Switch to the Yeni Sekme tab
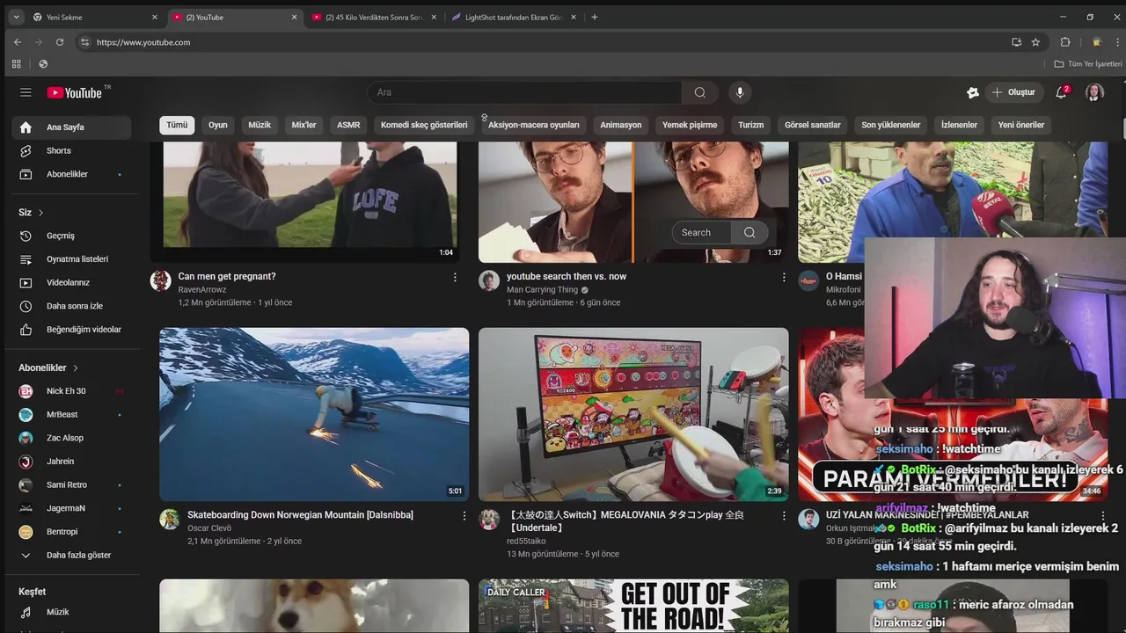 coord(95,17)
